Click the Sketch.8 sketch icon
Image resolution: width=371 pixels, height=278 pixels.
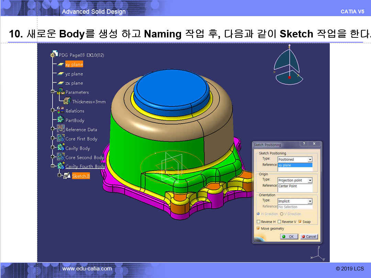(x=67, y=176)
